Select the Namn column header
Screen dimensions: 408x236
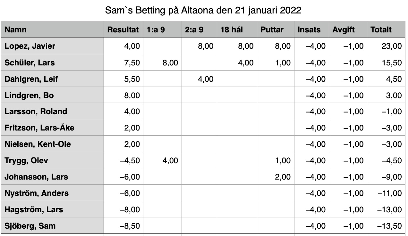point(53,30)
